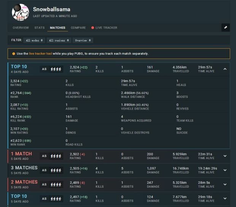Expand the 1 Match row chevron
The image size is (236, 207).
coord(225,156)
